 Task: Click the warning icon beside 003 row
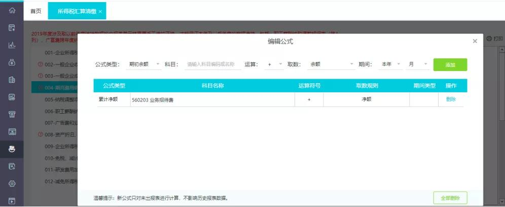point(40,76)
